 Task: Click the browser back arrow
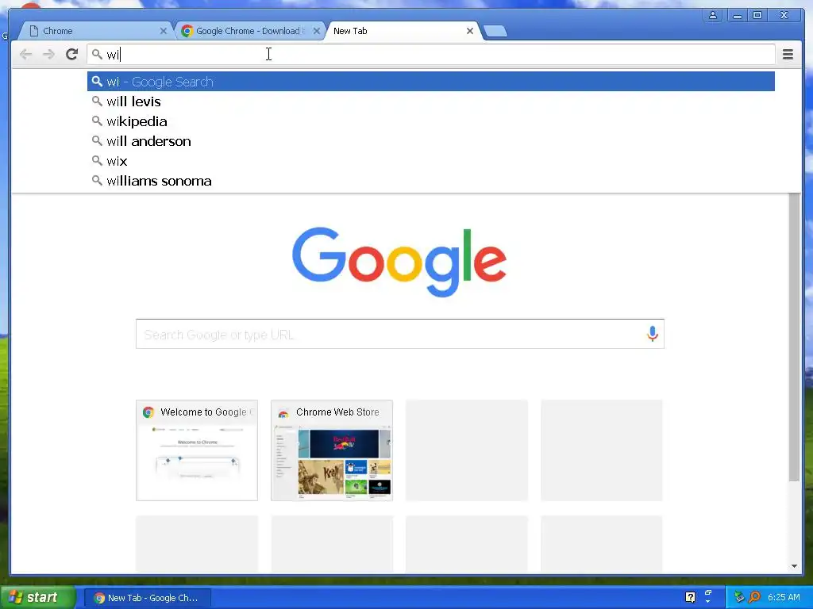[25, 54]
